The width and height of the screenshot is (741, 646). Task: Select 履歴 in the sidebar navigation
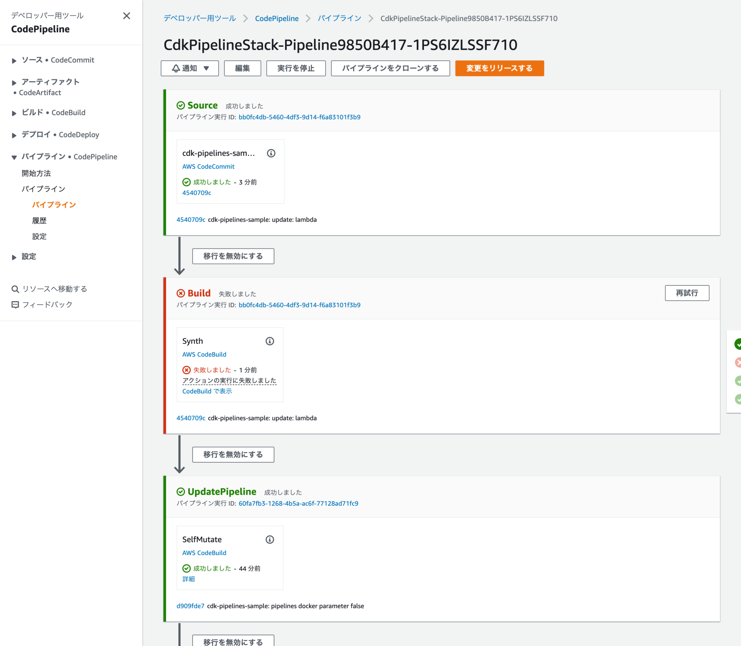point(40,220)
